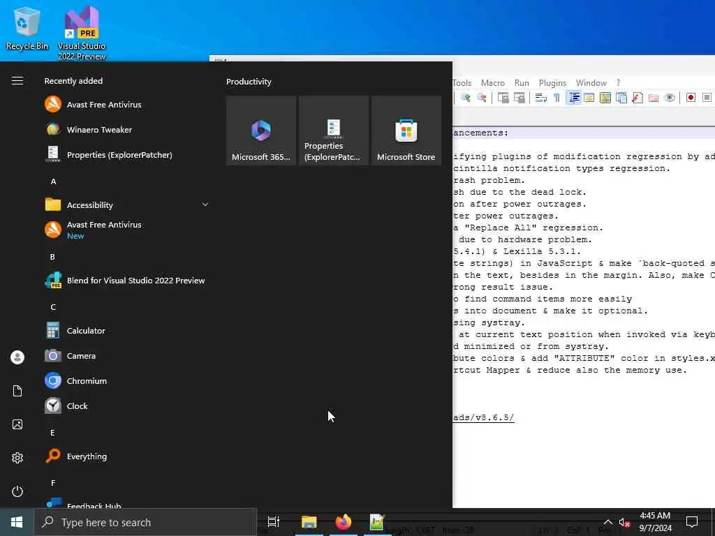Viewport: 715px width, 536px height.
Task: Click the muted volume tray icon
Action: tap(624, 522)
